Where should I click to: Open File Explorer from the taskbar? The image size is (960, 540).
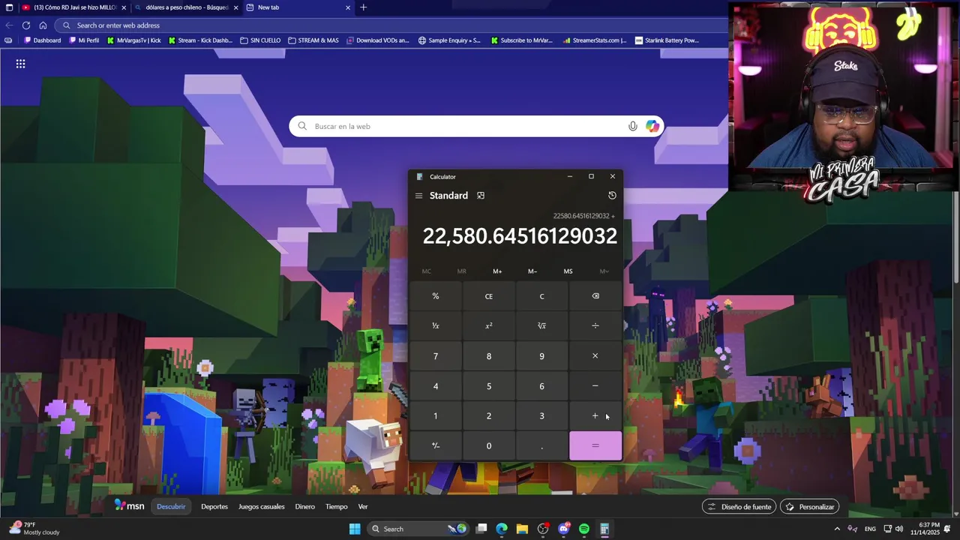coord(522,529)
